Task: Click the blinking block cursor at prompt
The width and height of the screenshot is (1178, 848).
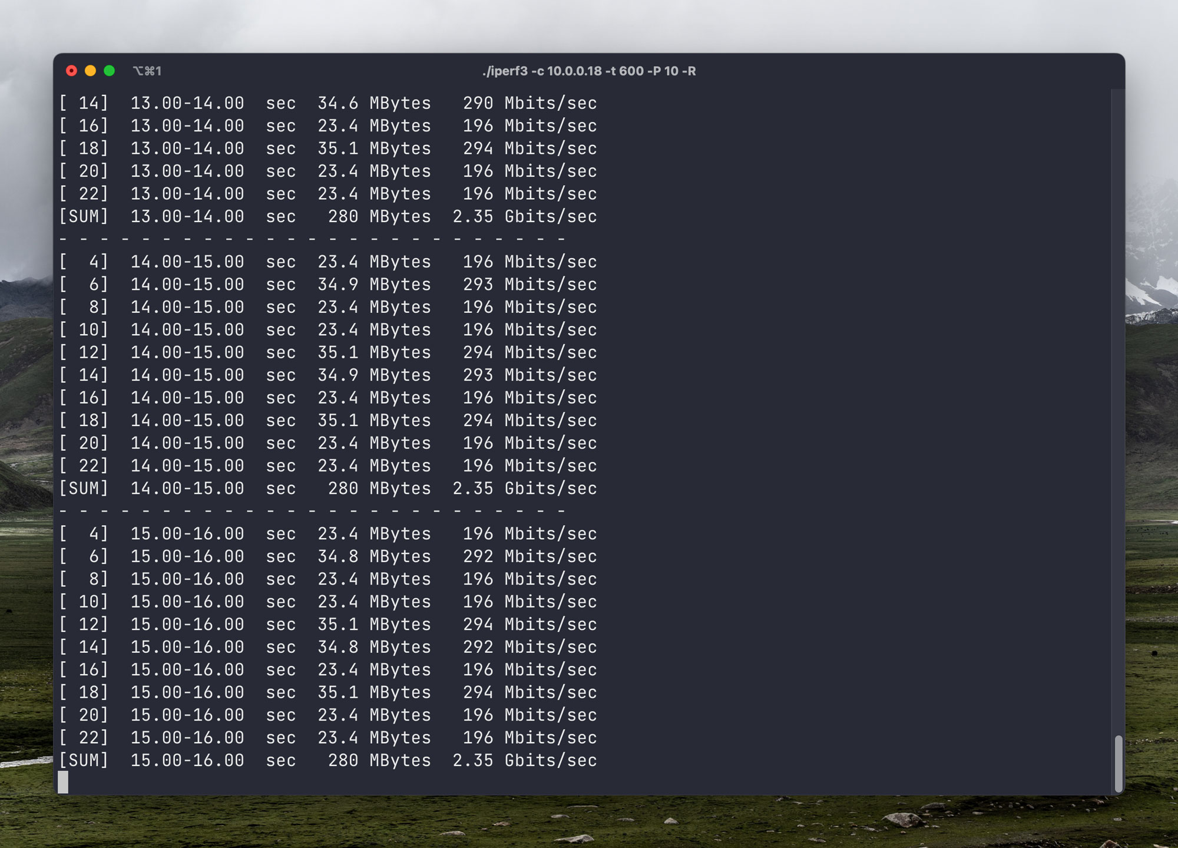Action: [63, 782]
